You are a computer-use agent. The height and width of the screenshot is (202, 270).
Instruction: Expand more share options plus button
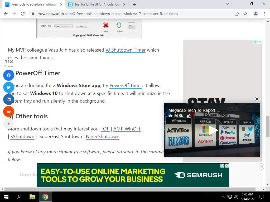9,124
